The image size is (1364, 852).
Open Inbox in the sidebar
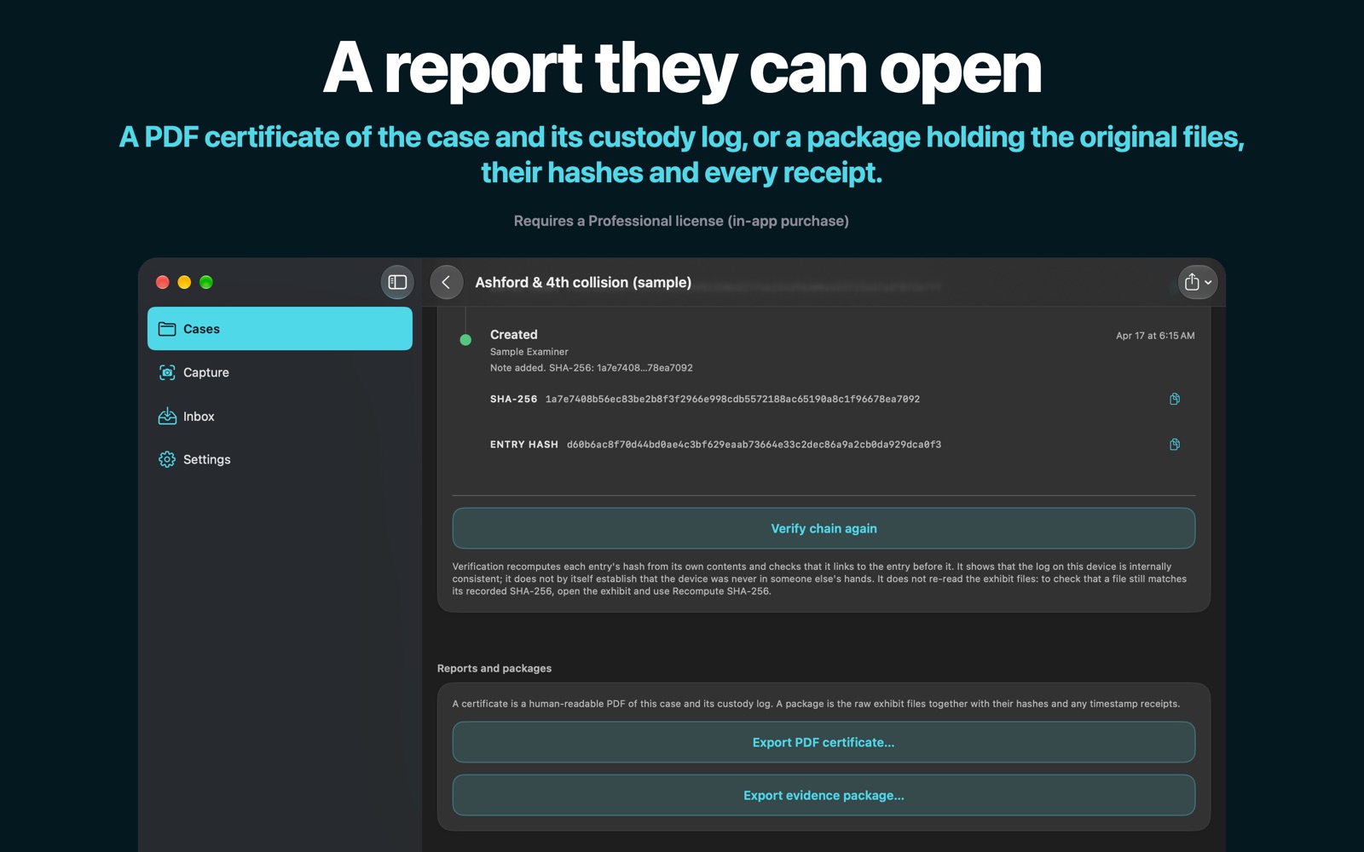[280, 417]
